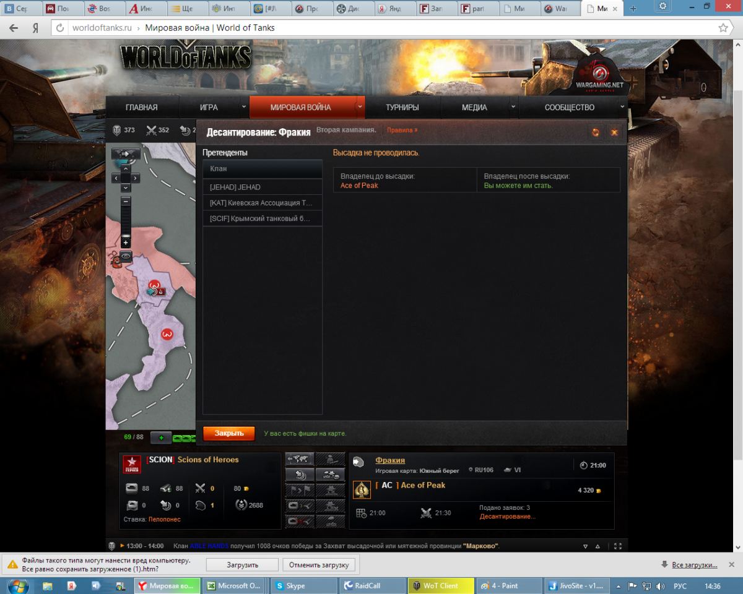This screenshot has height=594, width=743.
Task: Pan the map up with arrow
Action: 126,168
